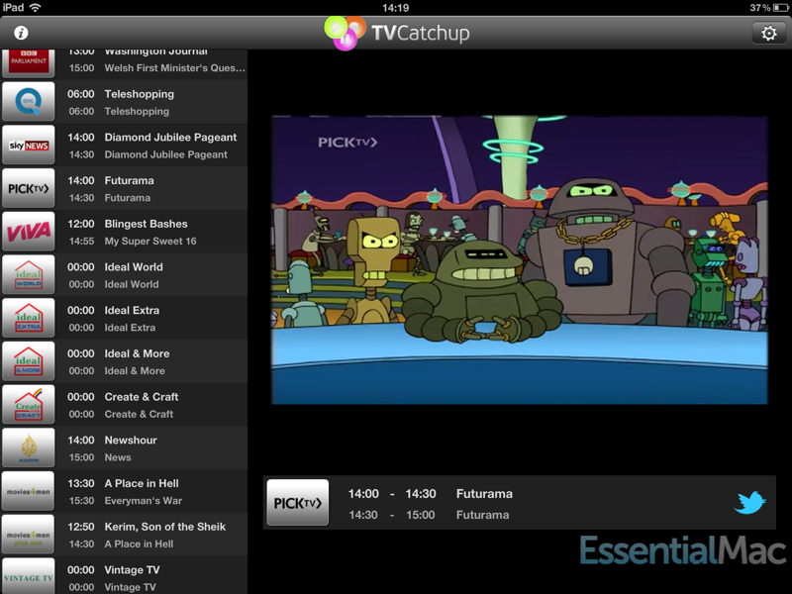Choose the Newshour programme listing

(x=131, y=441)
